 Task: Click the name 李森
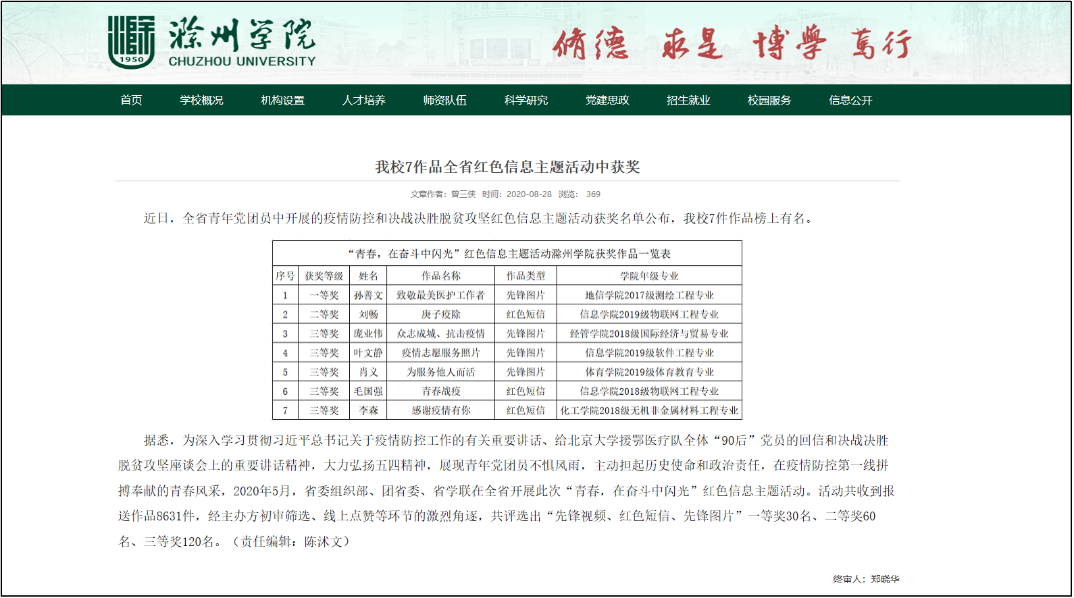368,410
